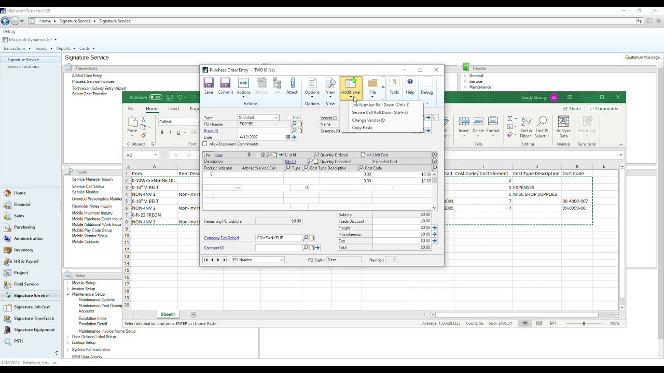Check Allow Document Commitments checkbox
Image resolution: width=664 pixels, height=373 pixels.
click(x=205, y=144)
